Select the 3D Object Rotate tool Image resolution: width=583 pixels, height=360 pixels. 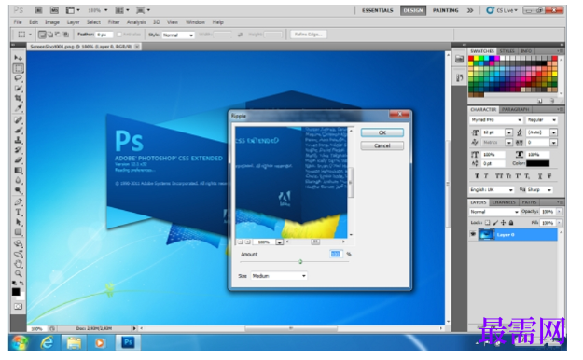coord(18,244)
